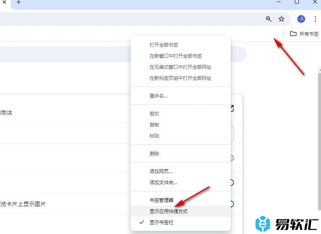Open the Chrome three-dot menu
The width and height of the screenshot is (321, 234).
[x=315, y=19]
